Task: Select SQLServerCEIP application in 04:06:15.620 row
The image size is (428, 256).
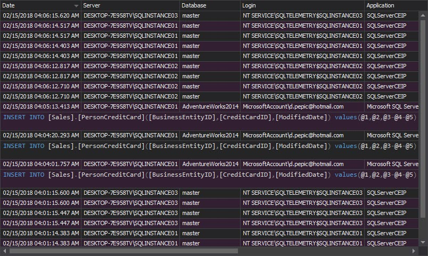Action: point(391,15)
